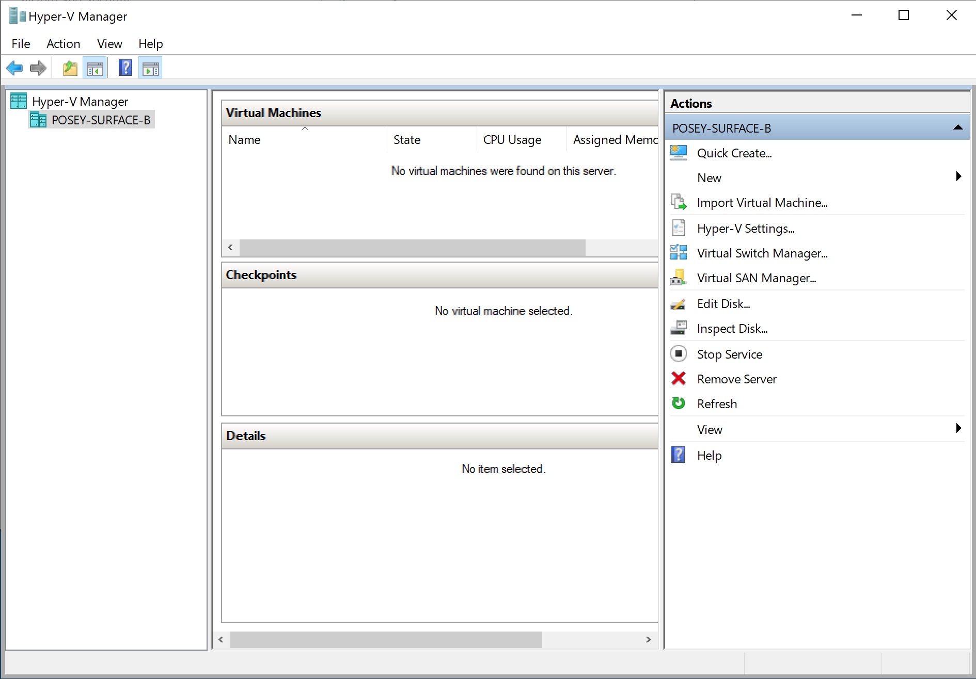Open Quick Create in Actions pane
This screenshot has width=976, height=679.
tap(734, 153)
